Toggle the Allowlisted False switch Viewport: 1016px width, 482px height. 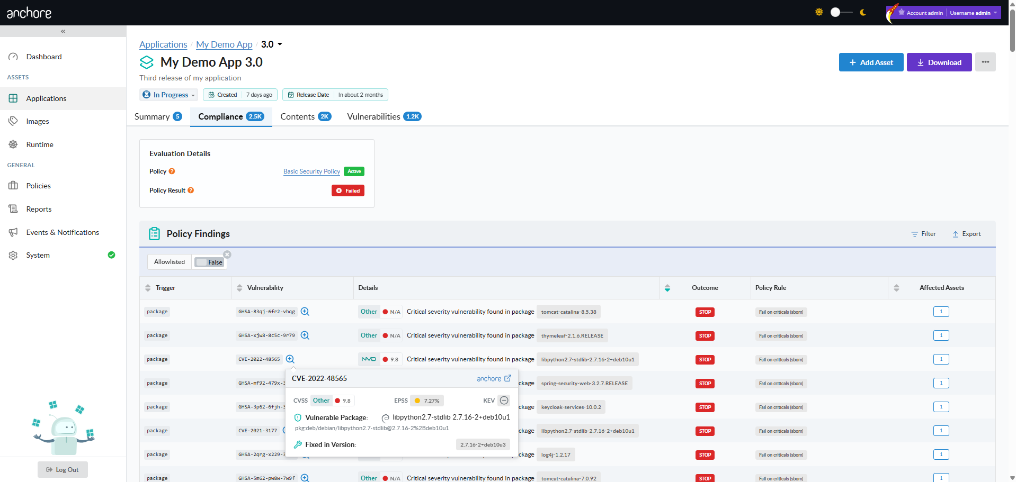point(210,262)
